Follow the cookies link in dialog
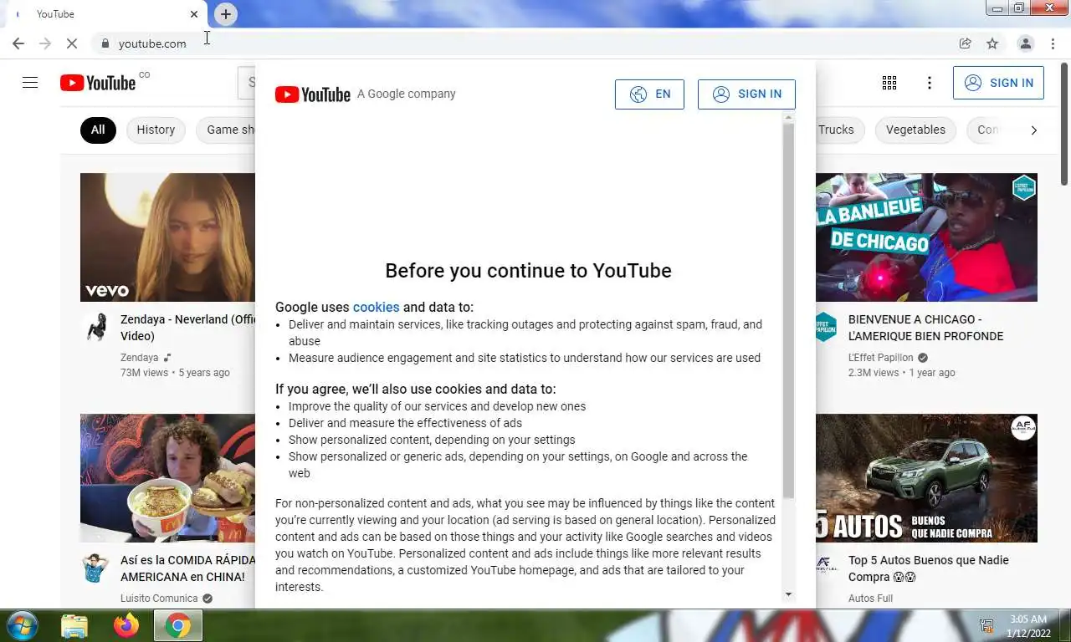The height and width of the screenshot is (642, 1071). point(376,307)
